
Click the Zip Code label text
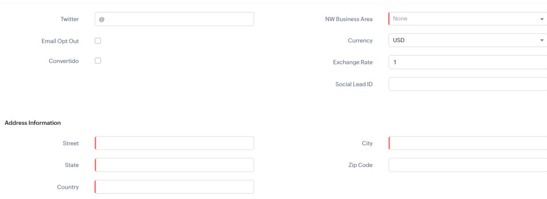tap(361, 165)
